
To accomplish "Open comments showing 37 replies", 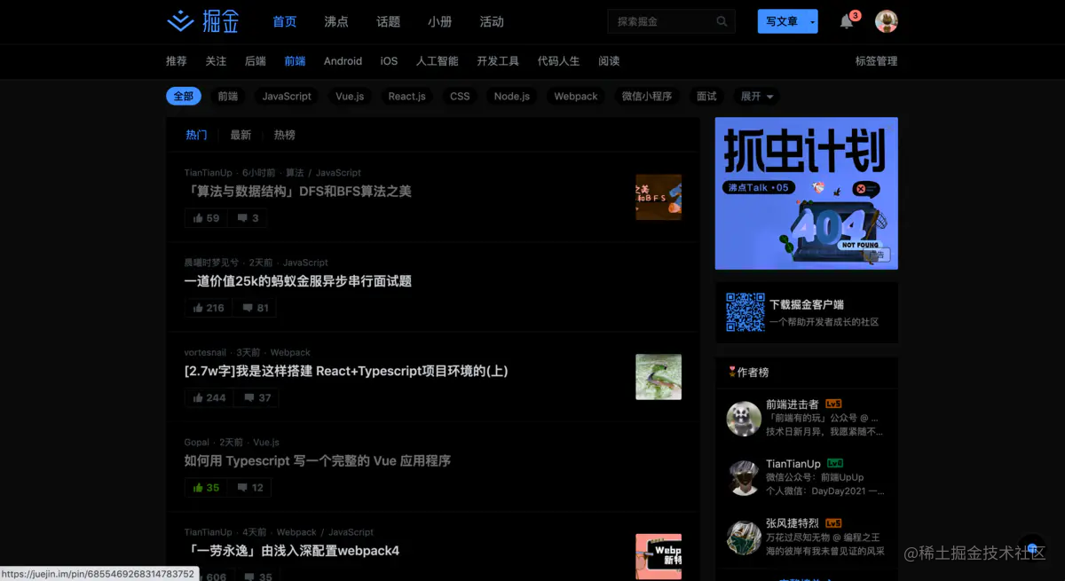I will point(256,397).
